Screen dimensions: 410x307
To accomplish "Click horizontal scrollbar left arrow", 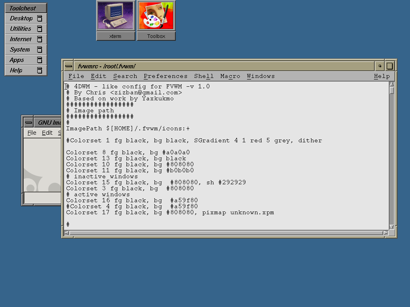I will pos(67,233).
